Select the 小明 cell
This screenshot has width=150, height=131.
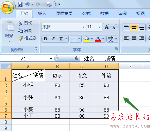[x=28, y=85]
